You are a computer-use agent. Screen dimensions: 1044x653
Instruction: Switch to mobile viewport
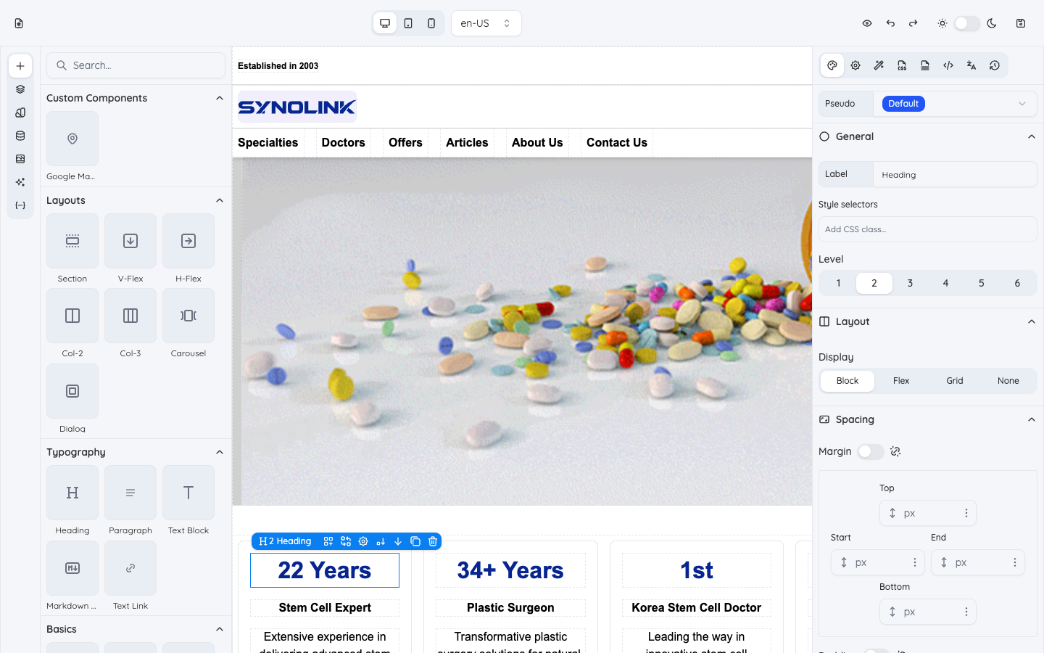click(431, 23)
